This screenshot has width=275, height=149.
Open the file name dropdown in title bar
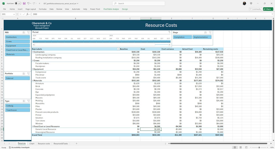tap(78, 3)
